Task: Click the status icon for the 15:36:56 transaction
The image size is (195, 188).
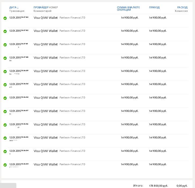Action: 5,125
